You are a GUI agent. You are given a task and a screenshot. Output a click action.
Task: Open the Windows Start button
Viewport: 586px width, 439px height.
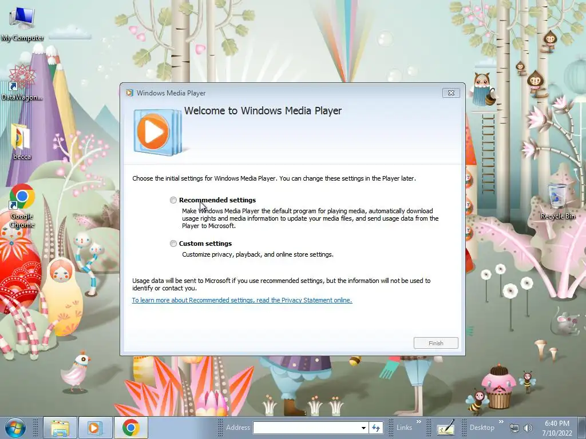click(x=15, y=428)
